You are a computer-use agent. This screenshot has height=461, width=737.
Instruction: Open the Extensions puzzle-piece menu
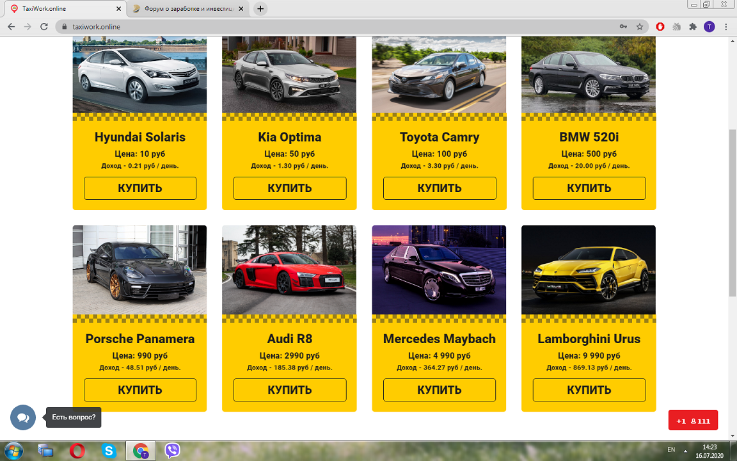click(693, 27)
